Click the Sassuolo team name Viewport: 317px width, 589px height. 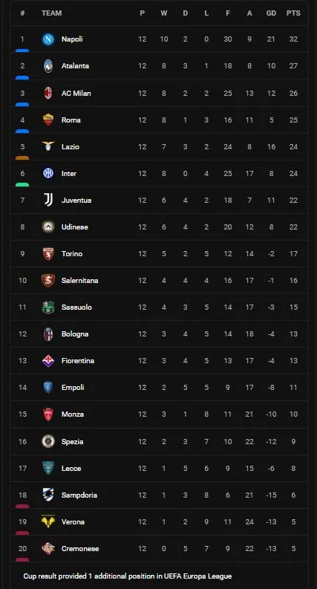(x=76, y=307)
